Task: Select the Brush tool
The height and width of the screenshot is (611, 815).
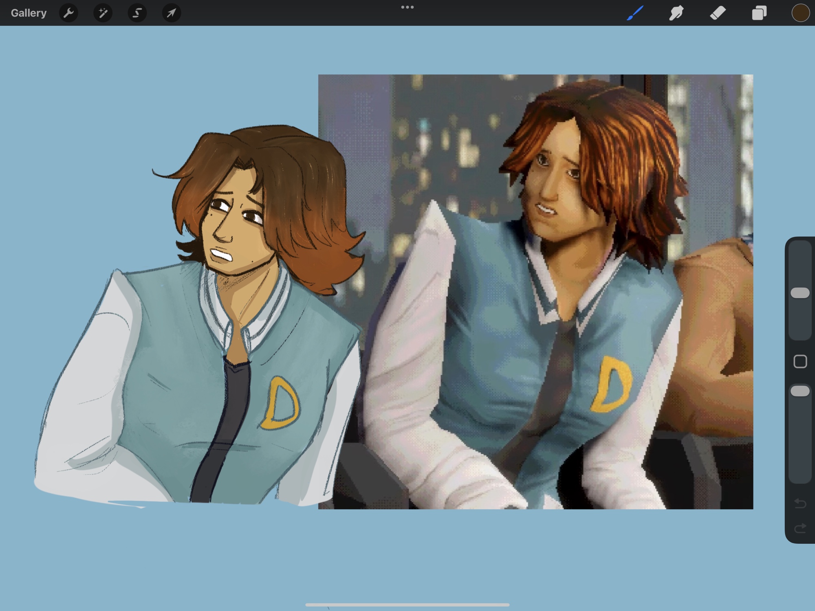Action: click(x=635, y=13)
